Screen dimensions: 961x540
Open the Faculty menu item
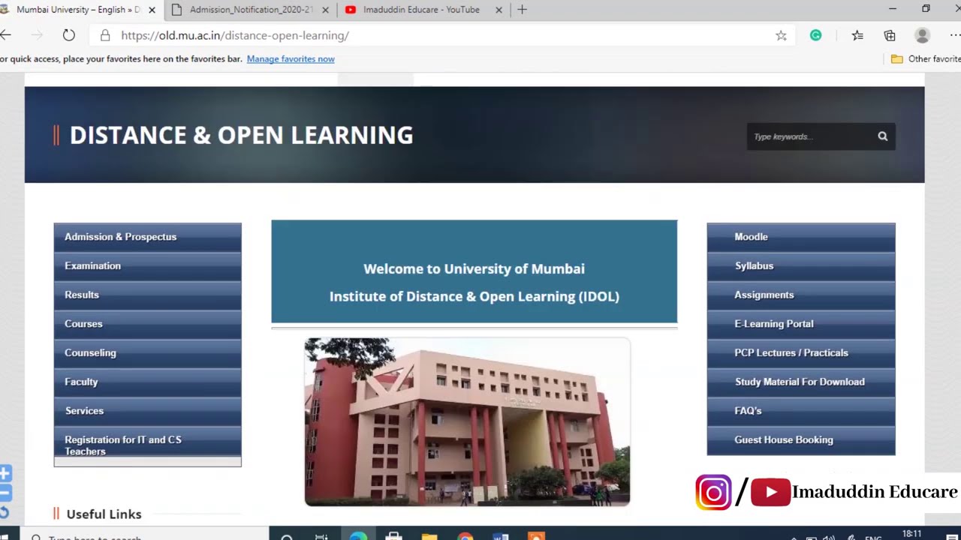coord(147,382)
